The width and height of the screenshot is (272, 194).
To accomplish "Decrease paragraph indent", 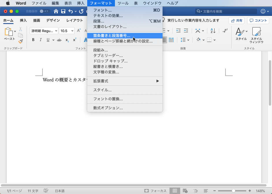I will click(178, 31).
